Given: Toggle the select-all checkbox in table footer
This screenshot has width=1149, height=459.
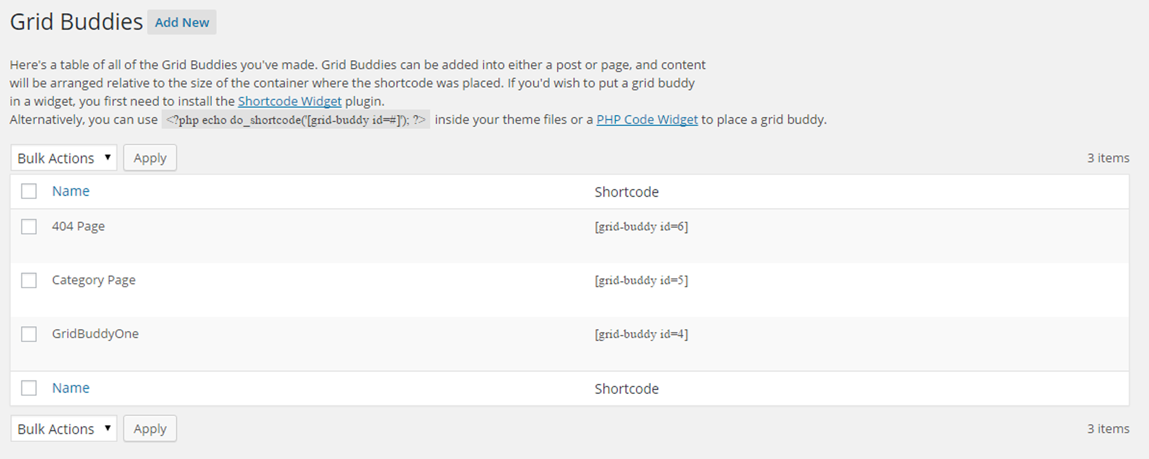Looking at the screenshot, I should pyautogui.click(x=29, y=388).
